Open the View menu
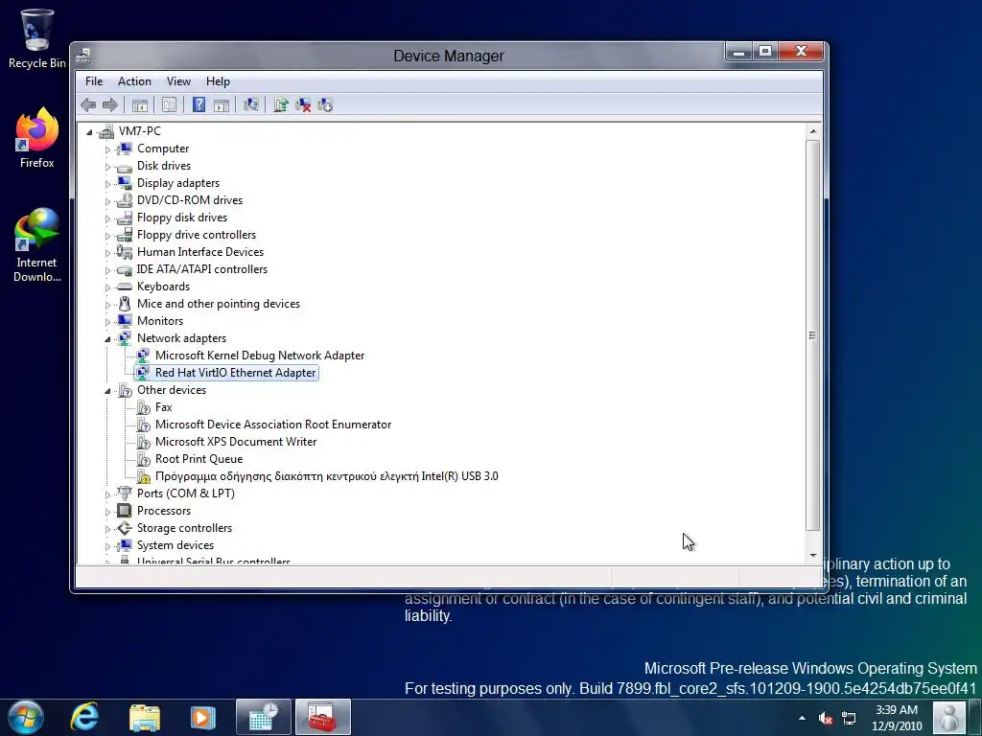 pos(178,81)
